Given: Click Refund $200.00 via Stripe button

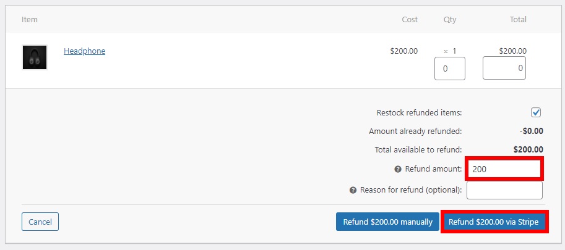Looking at the screenshot, I should tap(493, 222).
